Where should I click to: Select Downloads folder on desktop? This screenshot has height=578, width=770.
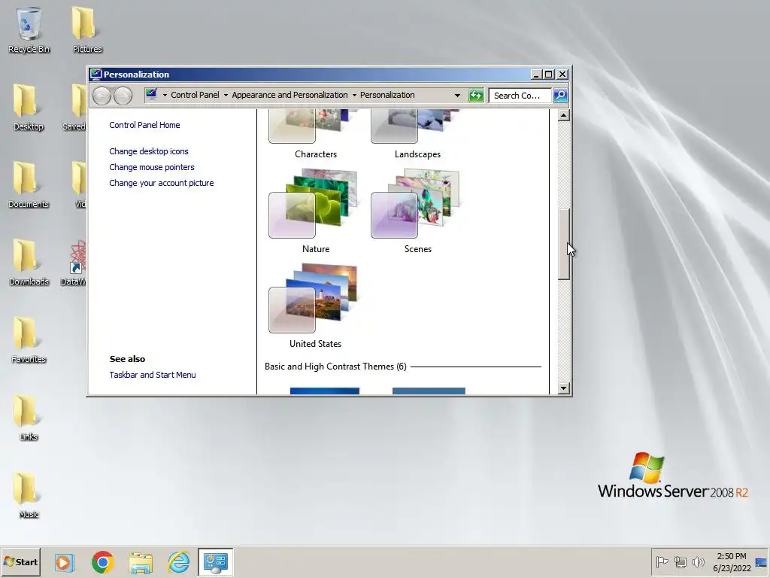tap(29, 263)
